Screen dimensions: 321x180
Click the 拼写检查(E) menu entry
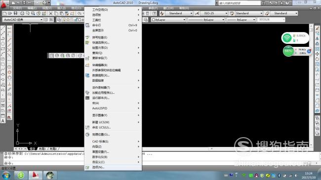coord(113,37)
